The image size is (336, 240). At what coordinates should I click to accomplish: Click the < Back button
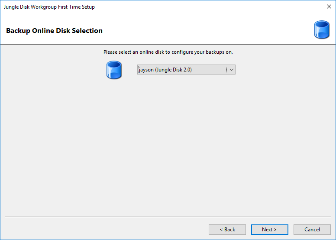click(x=227, y=230)
